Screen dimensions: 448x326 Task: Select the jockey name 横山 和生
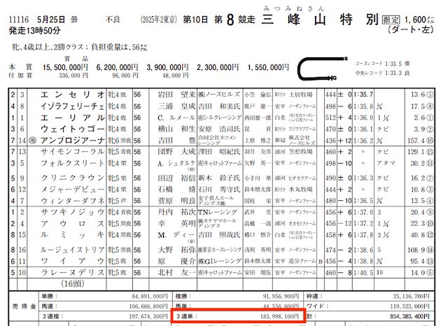[176, 129]
